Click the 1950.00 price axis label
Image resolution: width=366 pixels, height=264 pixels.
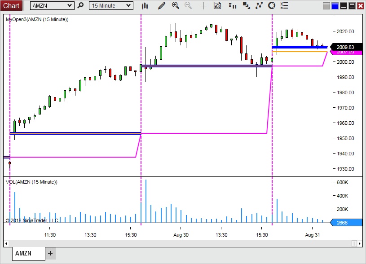point(345,138)
